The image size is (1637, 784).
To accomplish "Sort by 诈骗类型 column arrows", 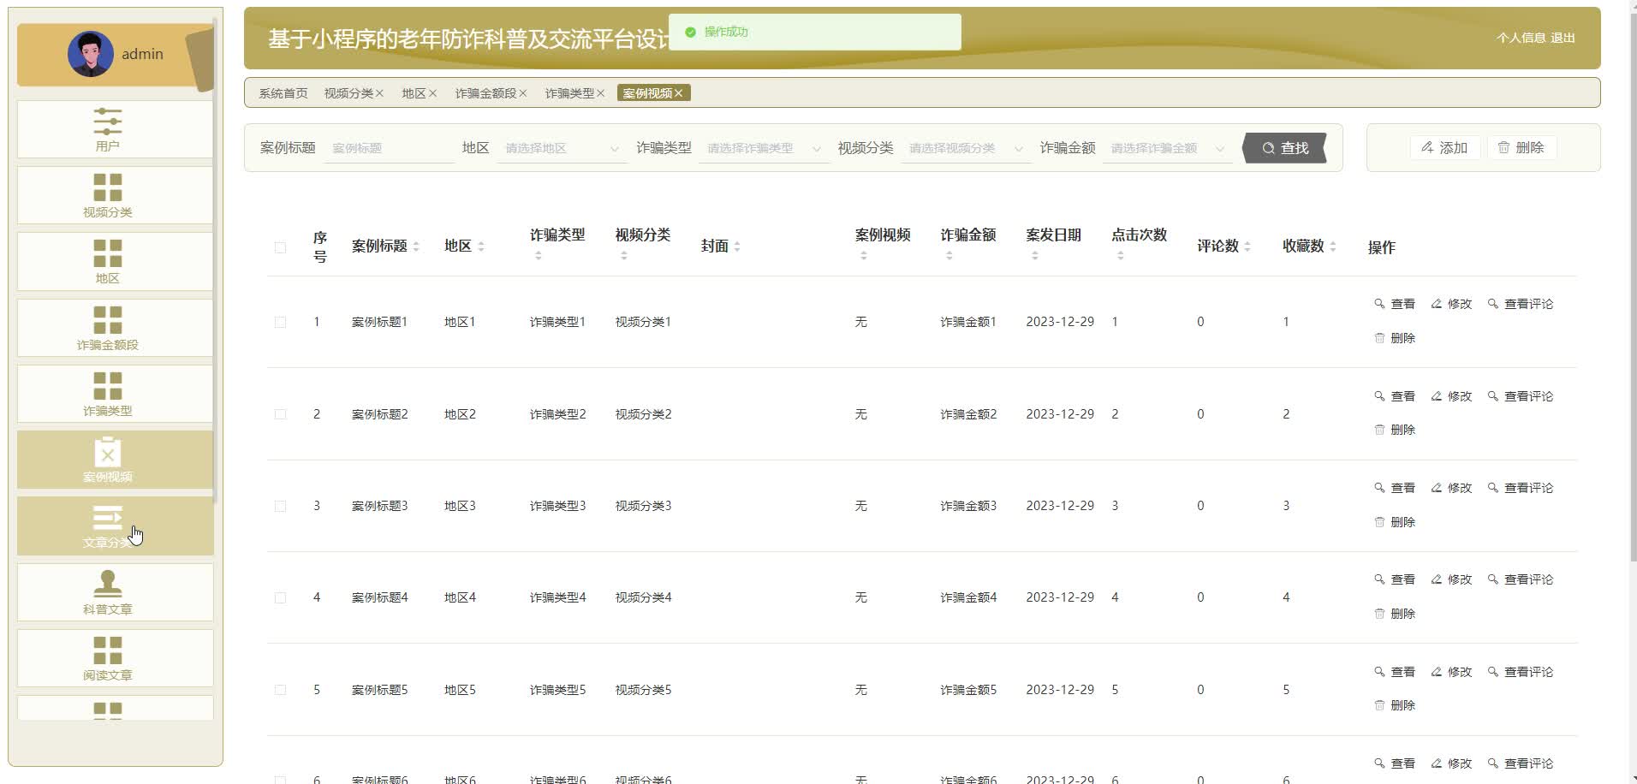I will pyautogui.click(x=539, y=256).
